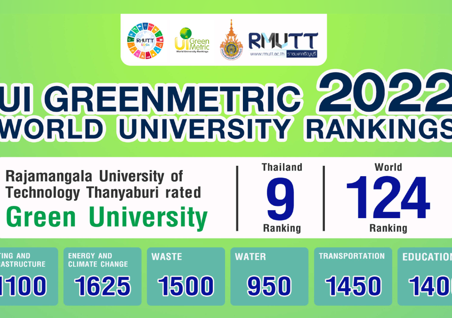Click the 'Thailand' label
This screenshot has width=452, height=318.
[282, 167]
